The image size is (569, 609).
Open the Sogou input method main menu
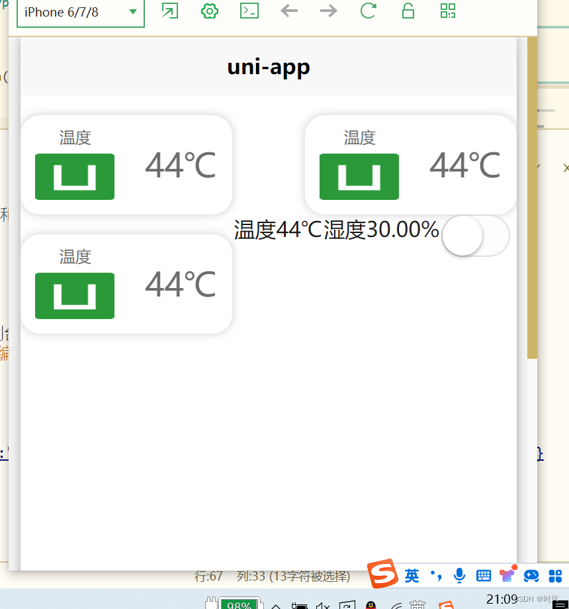click(382, 575)
